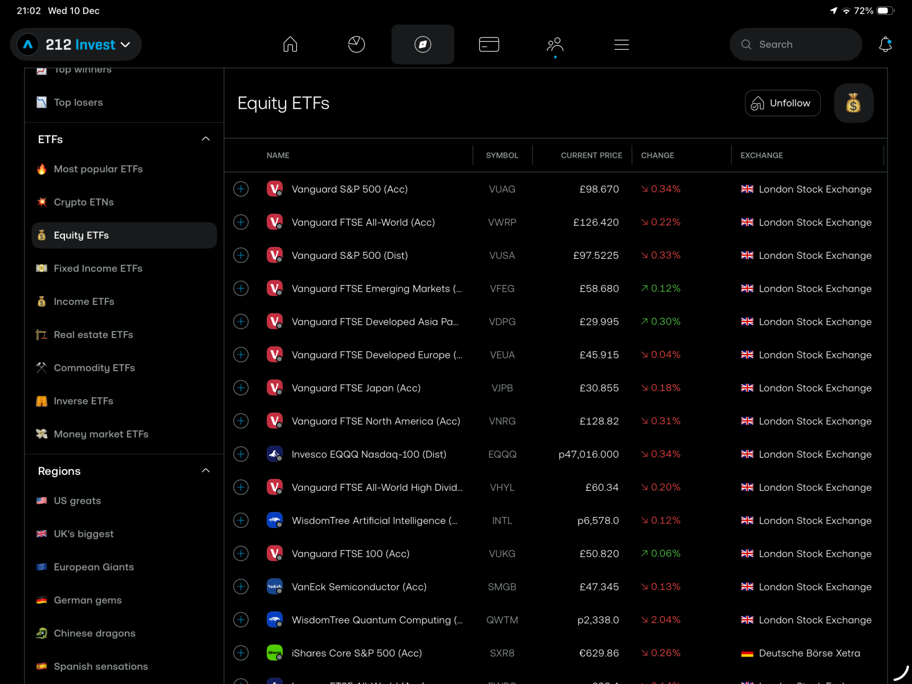Open the Home tab icon
The image size is (912, 684).
tap(290, 44)
